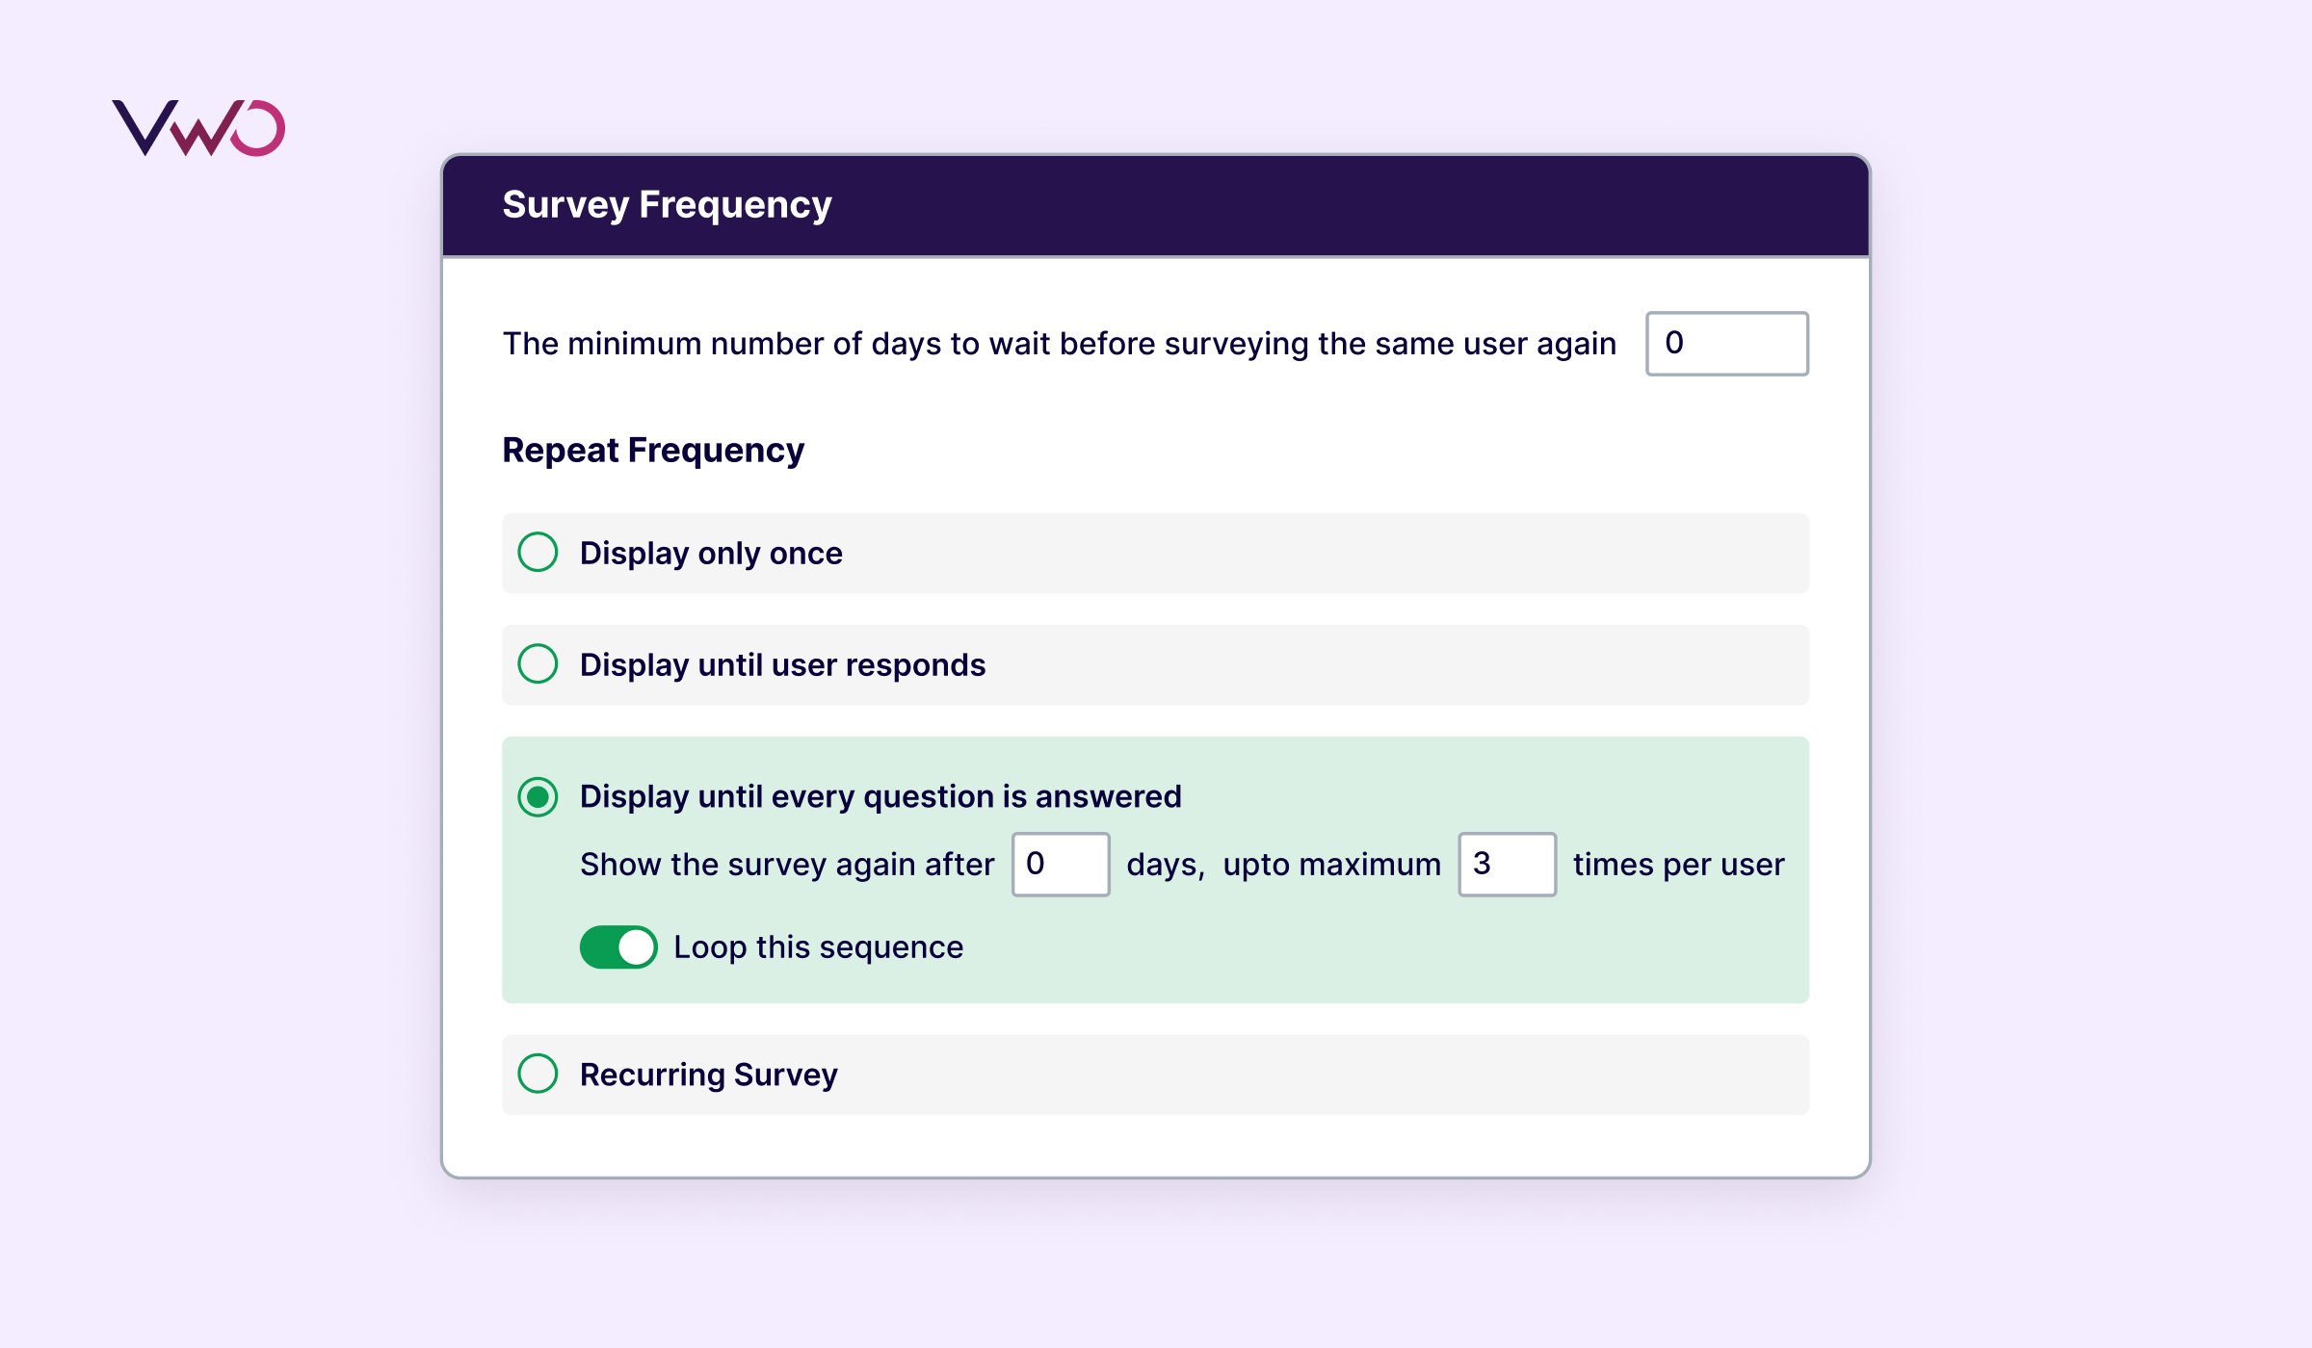Click the Recurring Survey label text
Image resolution: width=2312 pixels, height=1348 pixels.
click(x=708, y=1075)
